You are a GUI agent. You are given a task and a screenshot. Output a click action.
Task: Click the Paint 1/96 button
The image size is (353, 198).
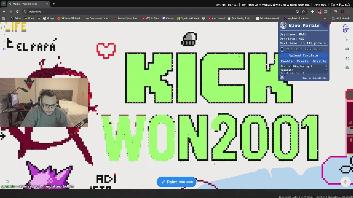tap(176, 182)
